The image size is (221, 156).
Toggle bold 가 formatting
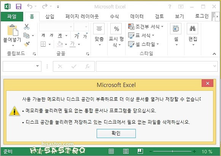point(43,35)
